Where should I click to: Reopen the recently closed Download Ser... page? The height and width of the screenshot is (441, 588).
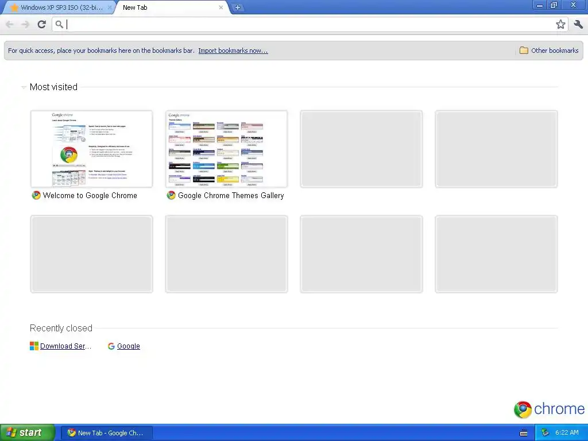coord(65,346)
